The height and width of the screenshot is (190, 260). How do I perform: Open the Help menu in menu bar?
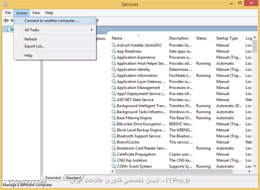tap(49, 13)
